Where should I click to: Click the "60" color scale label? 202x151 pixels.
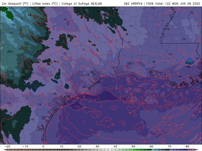tap(151, 146)
